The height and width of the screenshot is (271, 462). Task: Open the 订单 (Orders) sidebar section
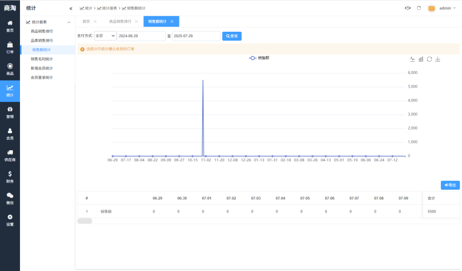10,47
